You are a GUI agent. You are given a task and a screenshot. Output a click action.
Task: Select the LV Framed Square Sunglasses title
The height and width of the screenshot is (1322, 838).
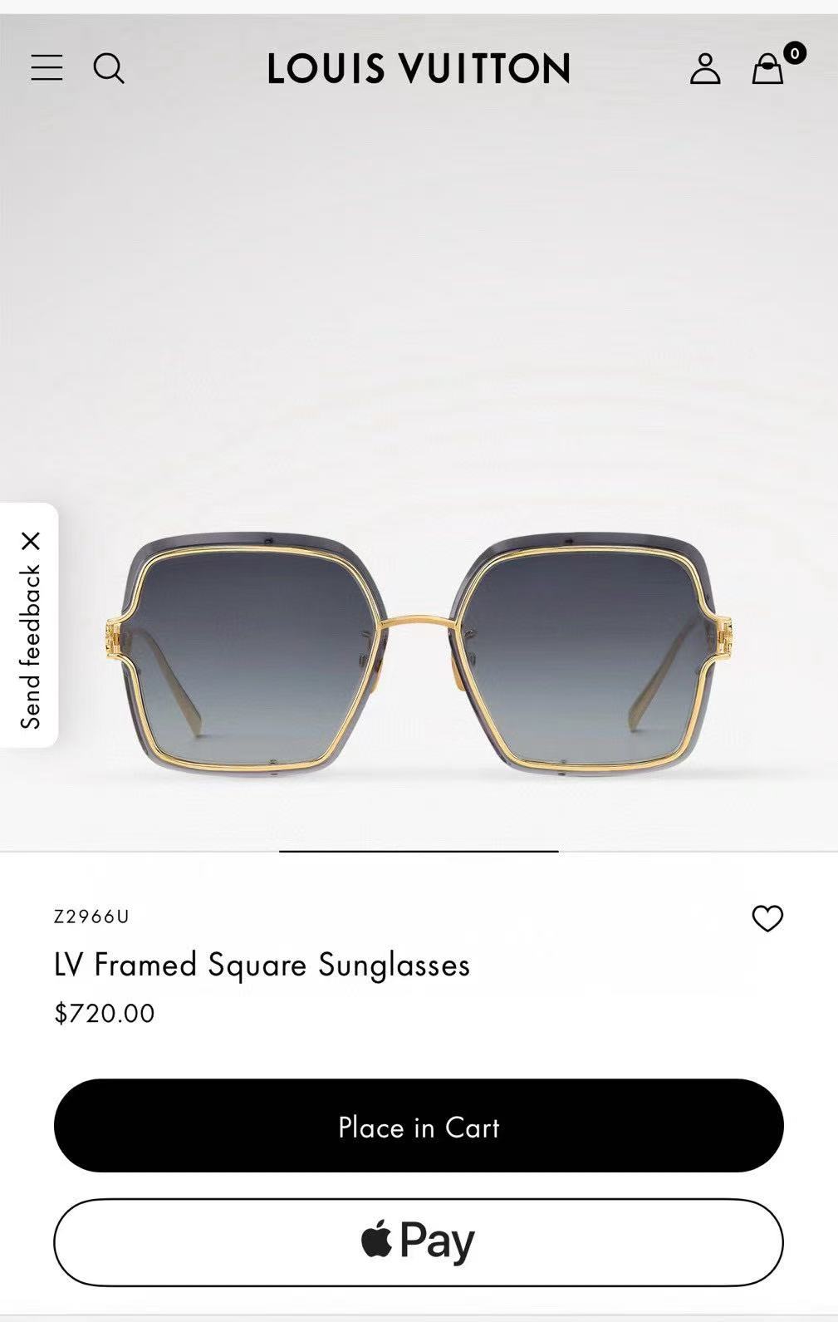pos(262,965)
